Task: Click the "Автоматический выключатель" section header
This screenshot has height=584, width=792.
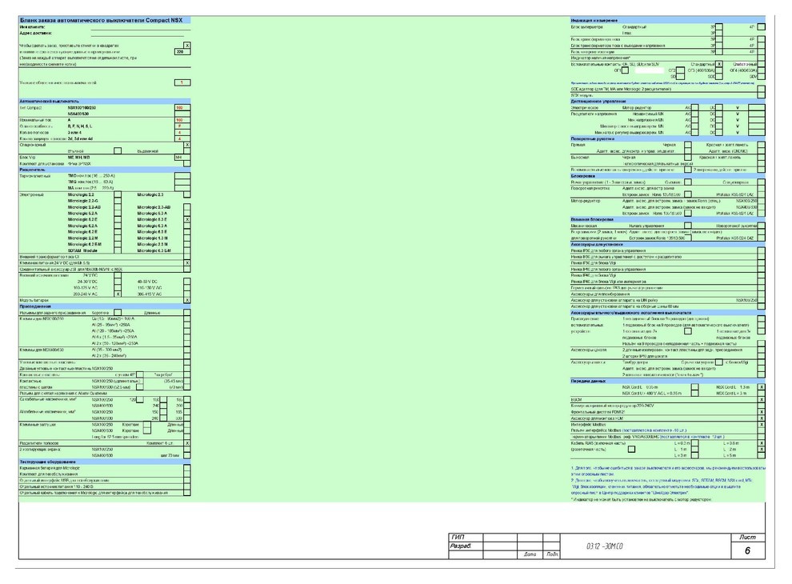Action: click(x=105, y=101)
